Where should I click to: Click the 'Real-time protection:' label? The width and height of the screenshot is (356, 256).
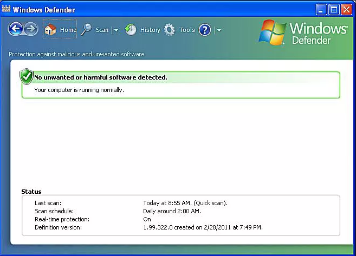point(62,219)
